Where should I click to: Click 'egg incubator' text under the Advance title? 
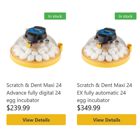[23, 101]
